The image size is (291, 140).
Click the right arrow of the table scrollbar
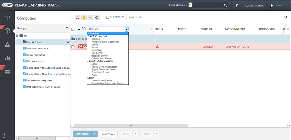289,126
